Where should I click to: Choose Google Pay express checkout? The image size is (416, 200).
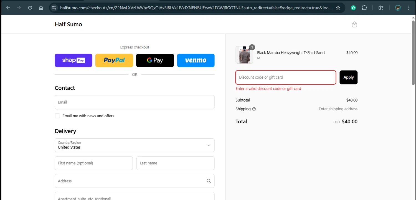pyautogui.click(x=155, y=60)
